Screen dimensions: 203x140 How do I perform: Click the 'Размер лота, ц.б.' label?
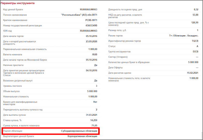click(x=117, y=30)
